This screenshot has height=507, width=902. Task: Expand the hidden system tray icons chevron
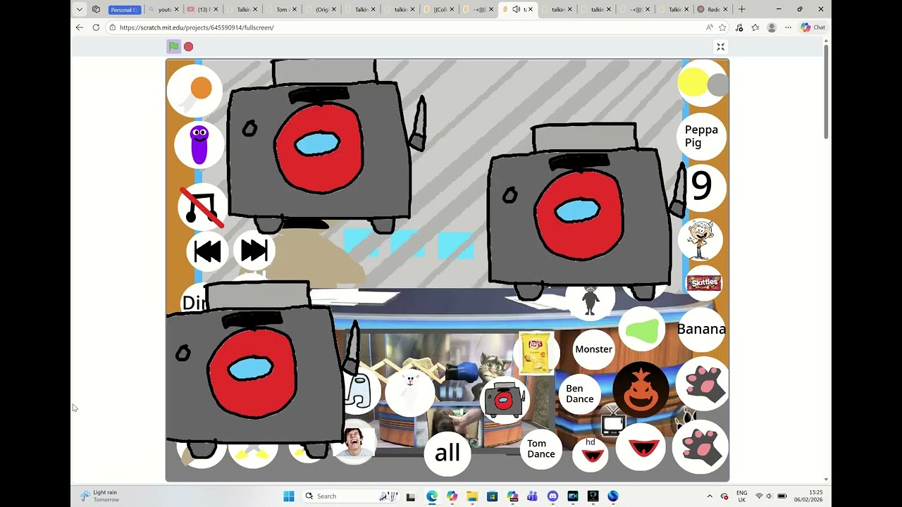[710, 496]
